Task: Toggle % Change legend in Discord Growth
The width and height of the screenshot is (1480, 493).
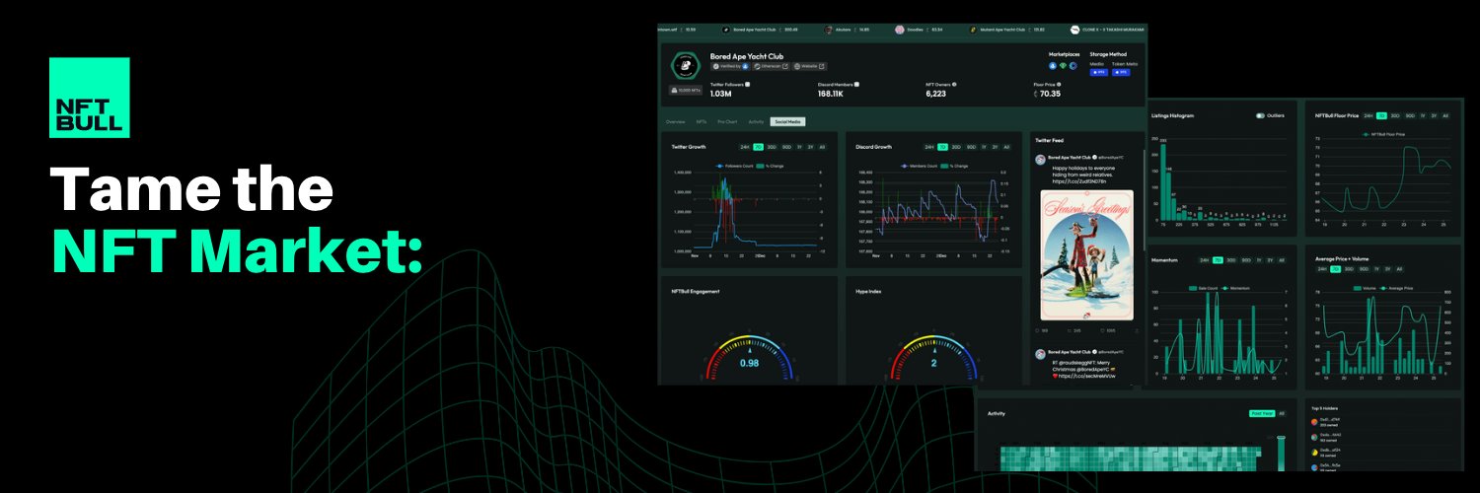Action: [954, 166]
